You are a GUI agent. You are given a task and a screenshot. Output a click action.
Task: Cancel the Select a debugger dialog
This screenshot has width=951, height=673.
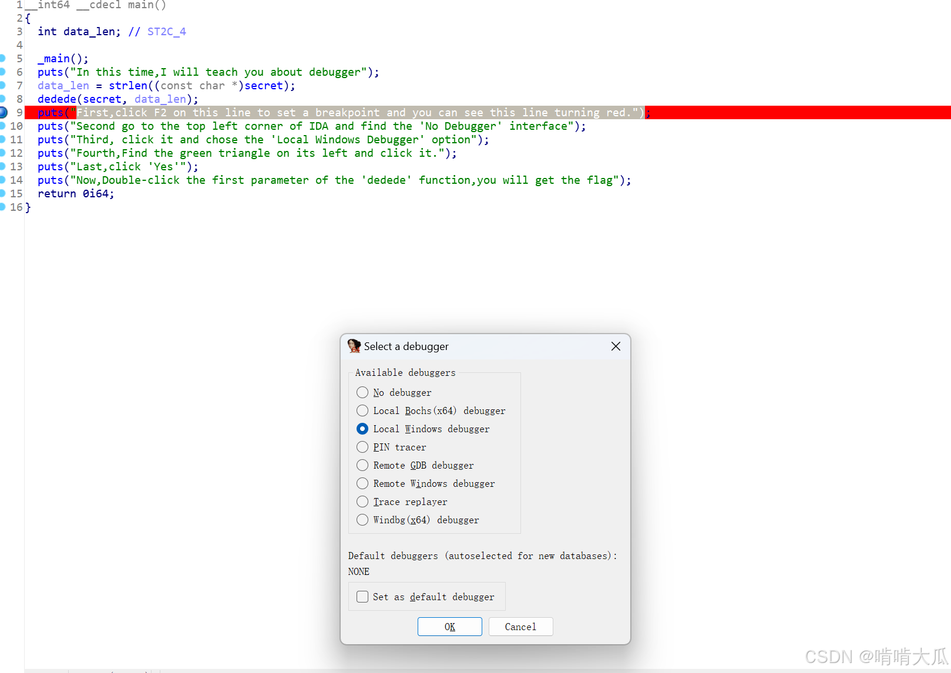[x=520, y=627]
